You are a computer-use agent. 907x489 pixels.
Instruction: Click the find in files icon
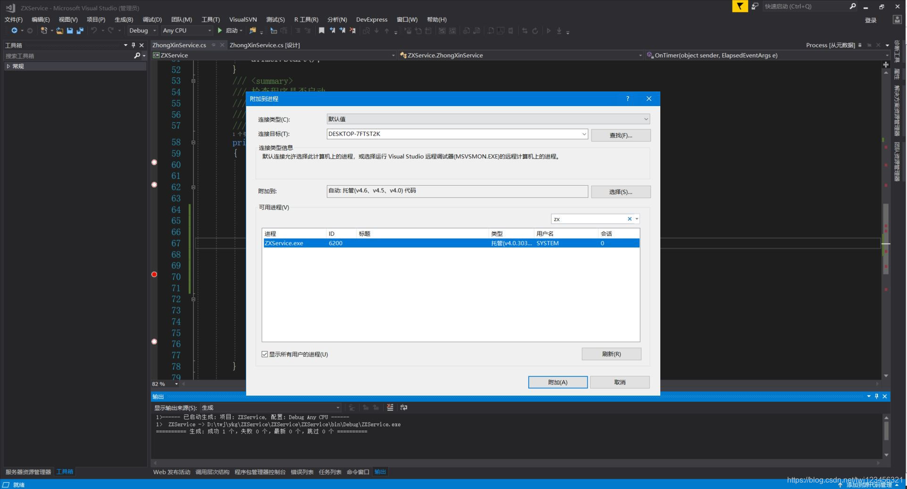click(253, 31)
